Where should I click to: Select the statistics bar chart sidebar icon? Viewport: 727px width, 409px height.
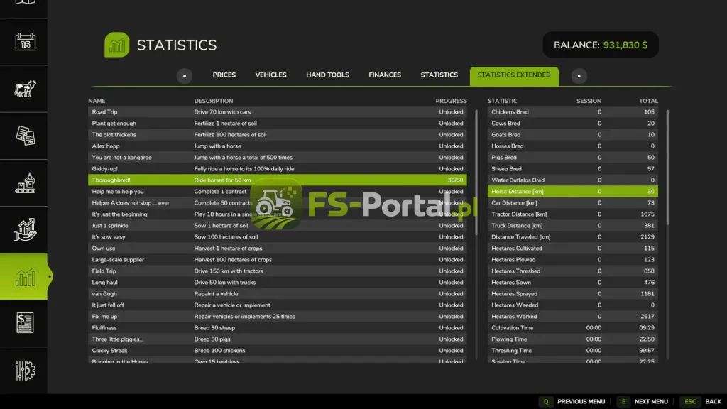[x=25, y=277]
